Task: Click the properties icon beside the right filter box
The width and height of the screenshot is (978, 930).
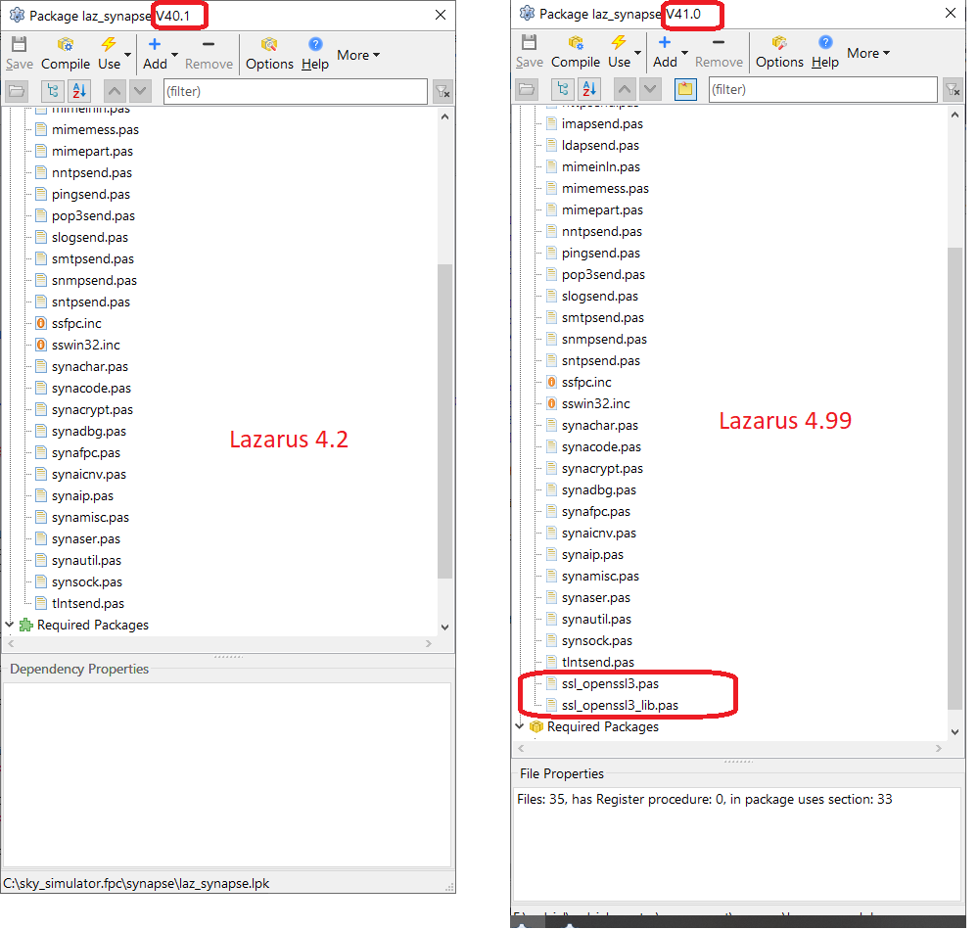Action: (x=685, y=89)
